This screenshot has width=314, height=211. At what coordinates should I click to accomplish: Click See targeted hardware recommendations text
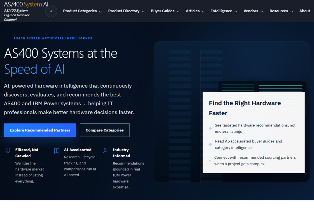[x=255, y=128]
